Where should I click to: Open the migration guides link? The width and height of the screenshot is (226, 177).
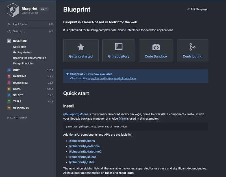(x=112, y=79)
